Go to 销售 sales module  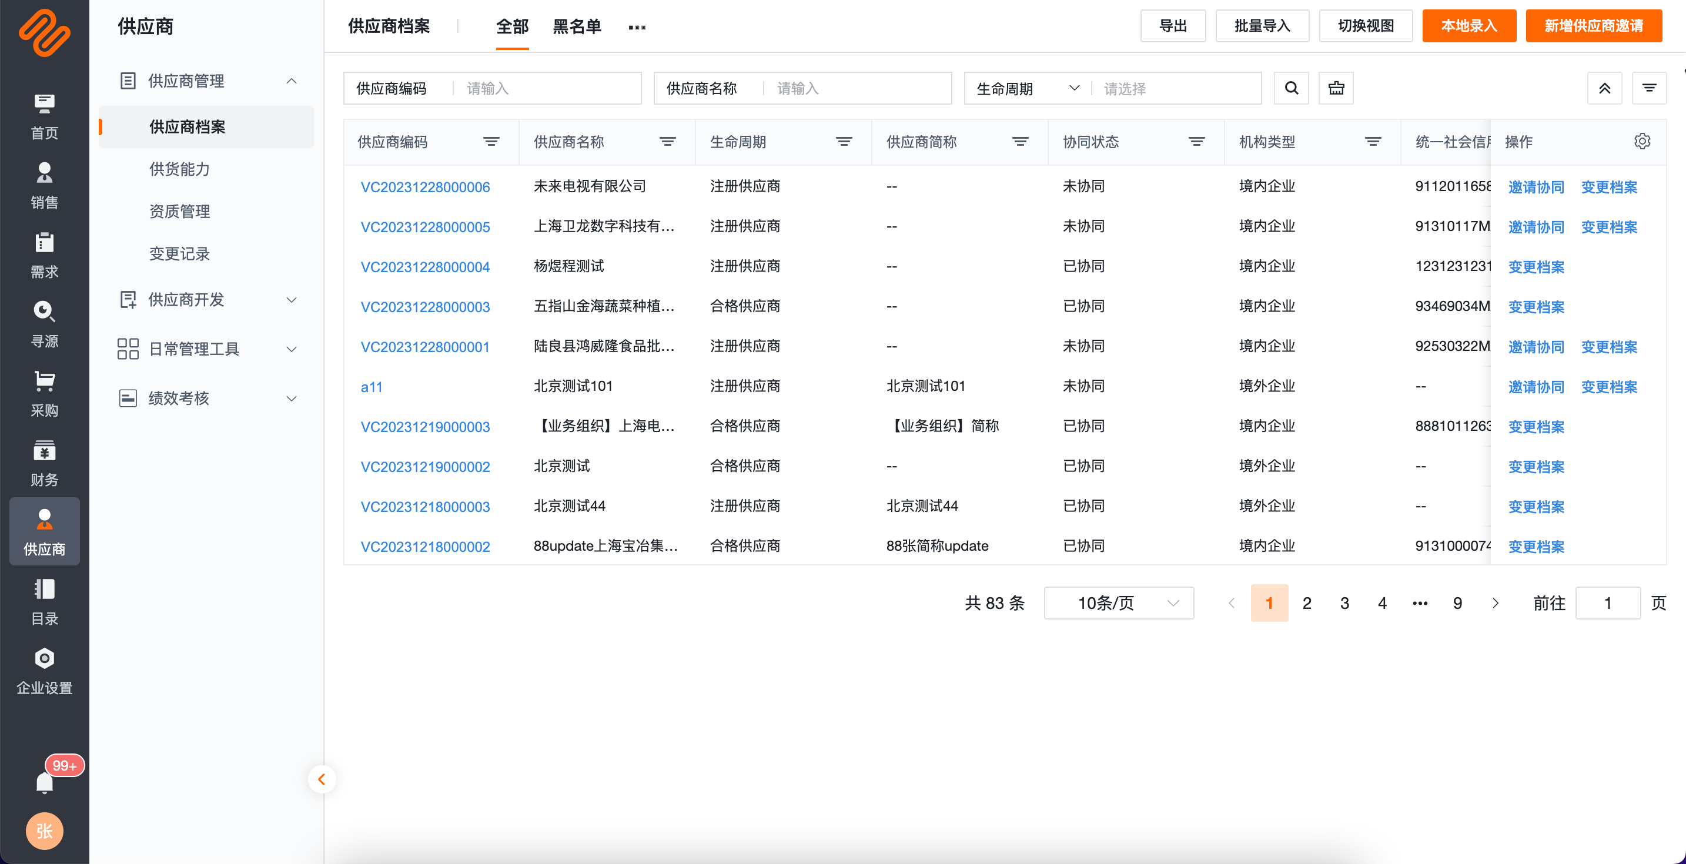(44, 186)
